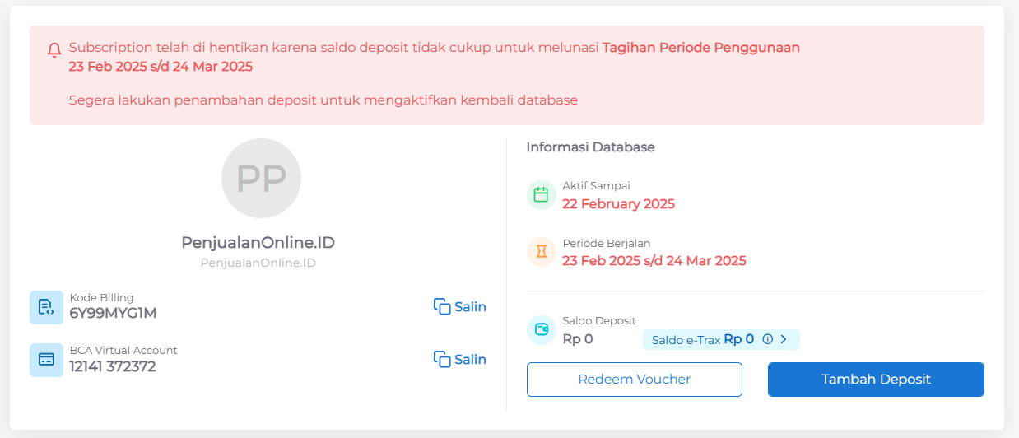Click the Saldo e-Trax info icon

[x=768, y=339]
